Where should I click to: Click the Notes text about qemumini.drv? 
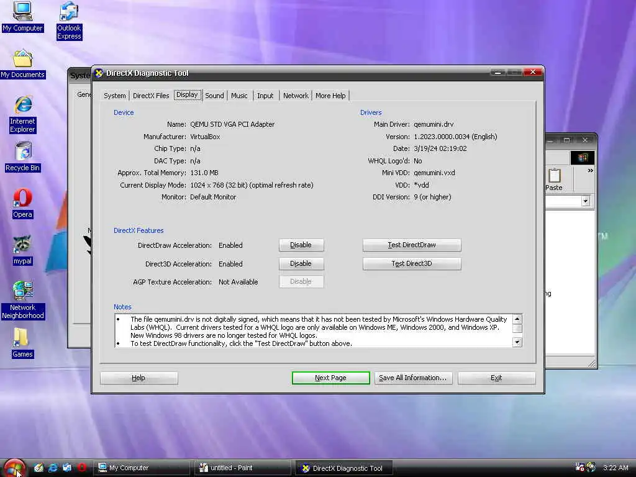click(x=319, y=327)
